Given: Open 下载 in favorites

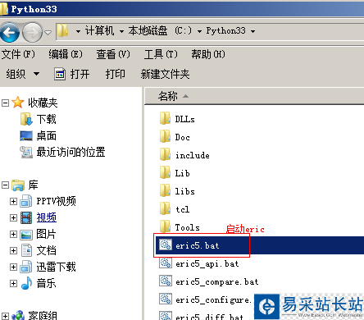Looking at the screenshot, I should [x=46, y=119].
